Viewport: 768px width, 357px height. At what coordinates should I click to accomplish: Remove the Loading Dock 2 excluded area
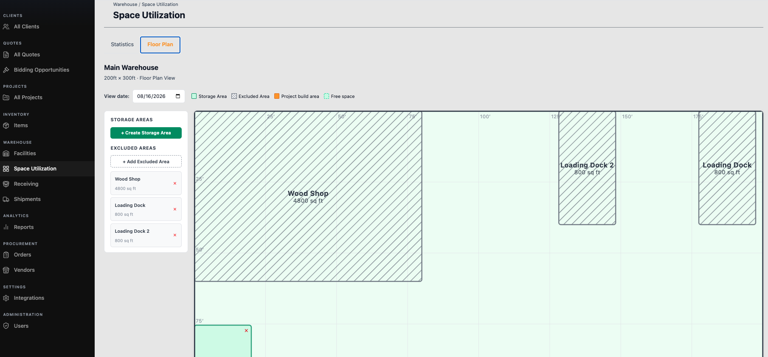pos(175,235)
